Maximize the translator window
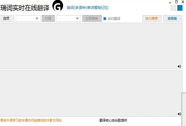This screenshot has width=186, height=126. click(177, 2)
